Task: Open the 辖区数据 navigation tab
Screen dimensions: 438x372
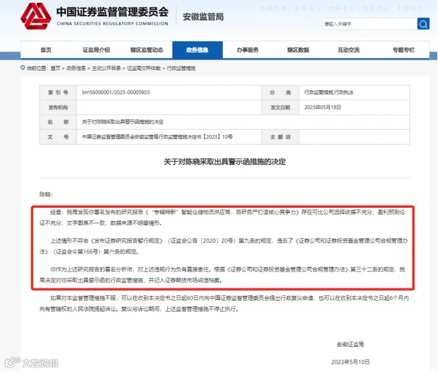Action: click(298, 50)
